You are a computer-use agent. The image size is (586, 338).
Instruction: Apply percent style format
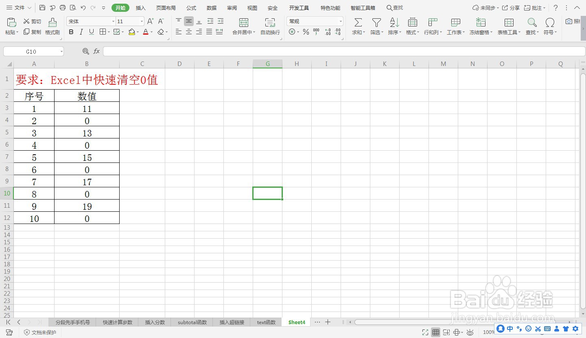(306, 32)
